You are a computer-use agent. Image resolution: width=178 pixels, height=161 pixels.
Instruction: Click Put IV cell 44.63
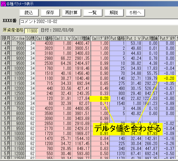[x=134, y=53]
